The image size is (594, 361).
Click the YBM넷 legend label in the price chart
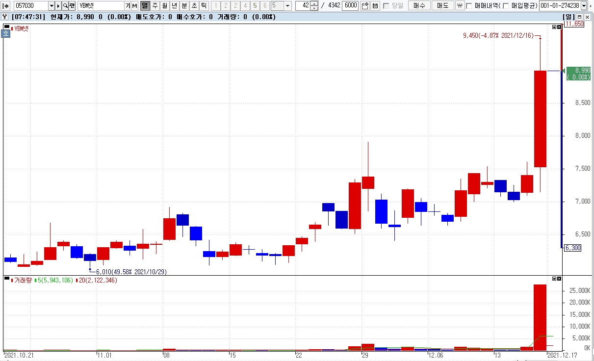pos(22,28)
